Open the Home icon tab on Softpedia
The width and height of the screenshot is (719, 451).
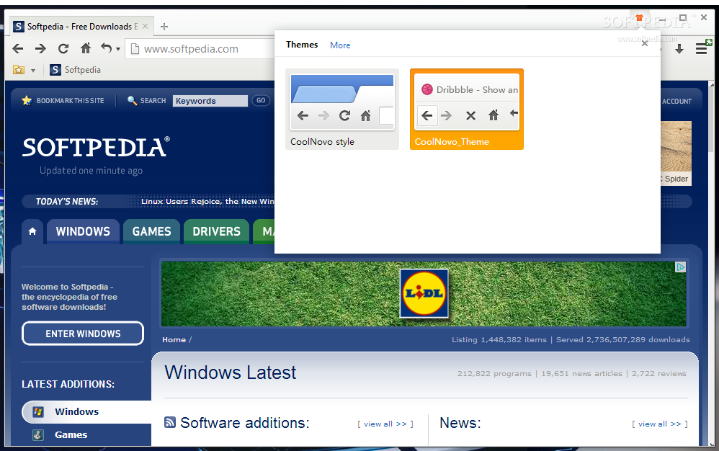(x=32, y=231)
